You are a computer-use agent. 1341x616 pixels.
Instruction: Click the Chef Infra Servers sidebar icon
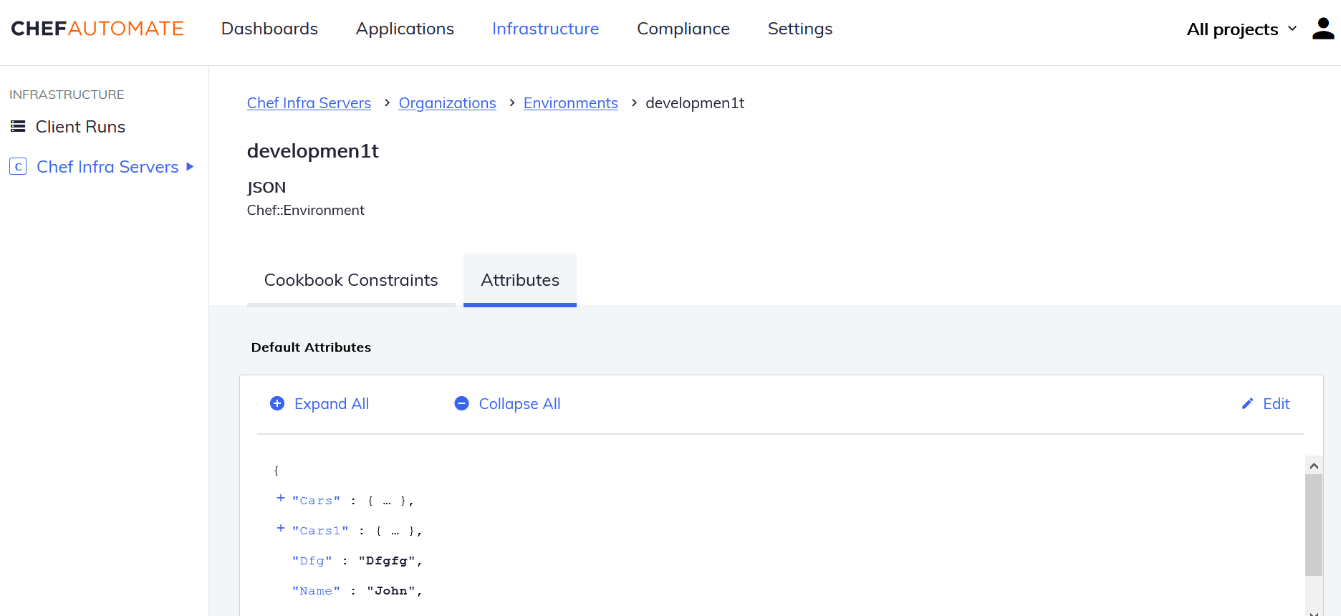[18, 167]
